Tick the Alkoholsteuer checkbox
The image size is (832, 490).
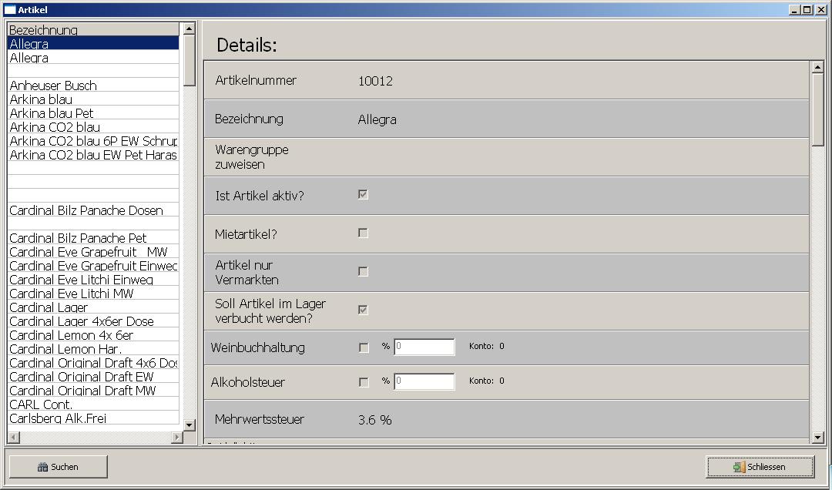click(x=364, y=382)
